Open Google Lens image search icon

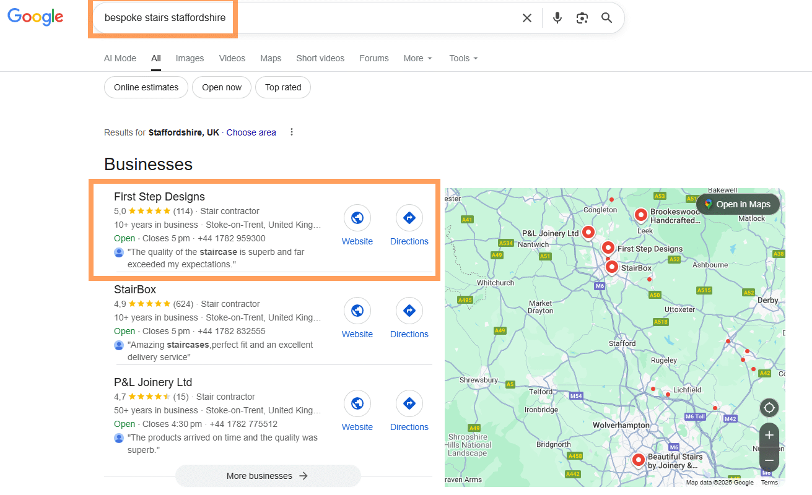pyautogui.click(x=582, y=18)
